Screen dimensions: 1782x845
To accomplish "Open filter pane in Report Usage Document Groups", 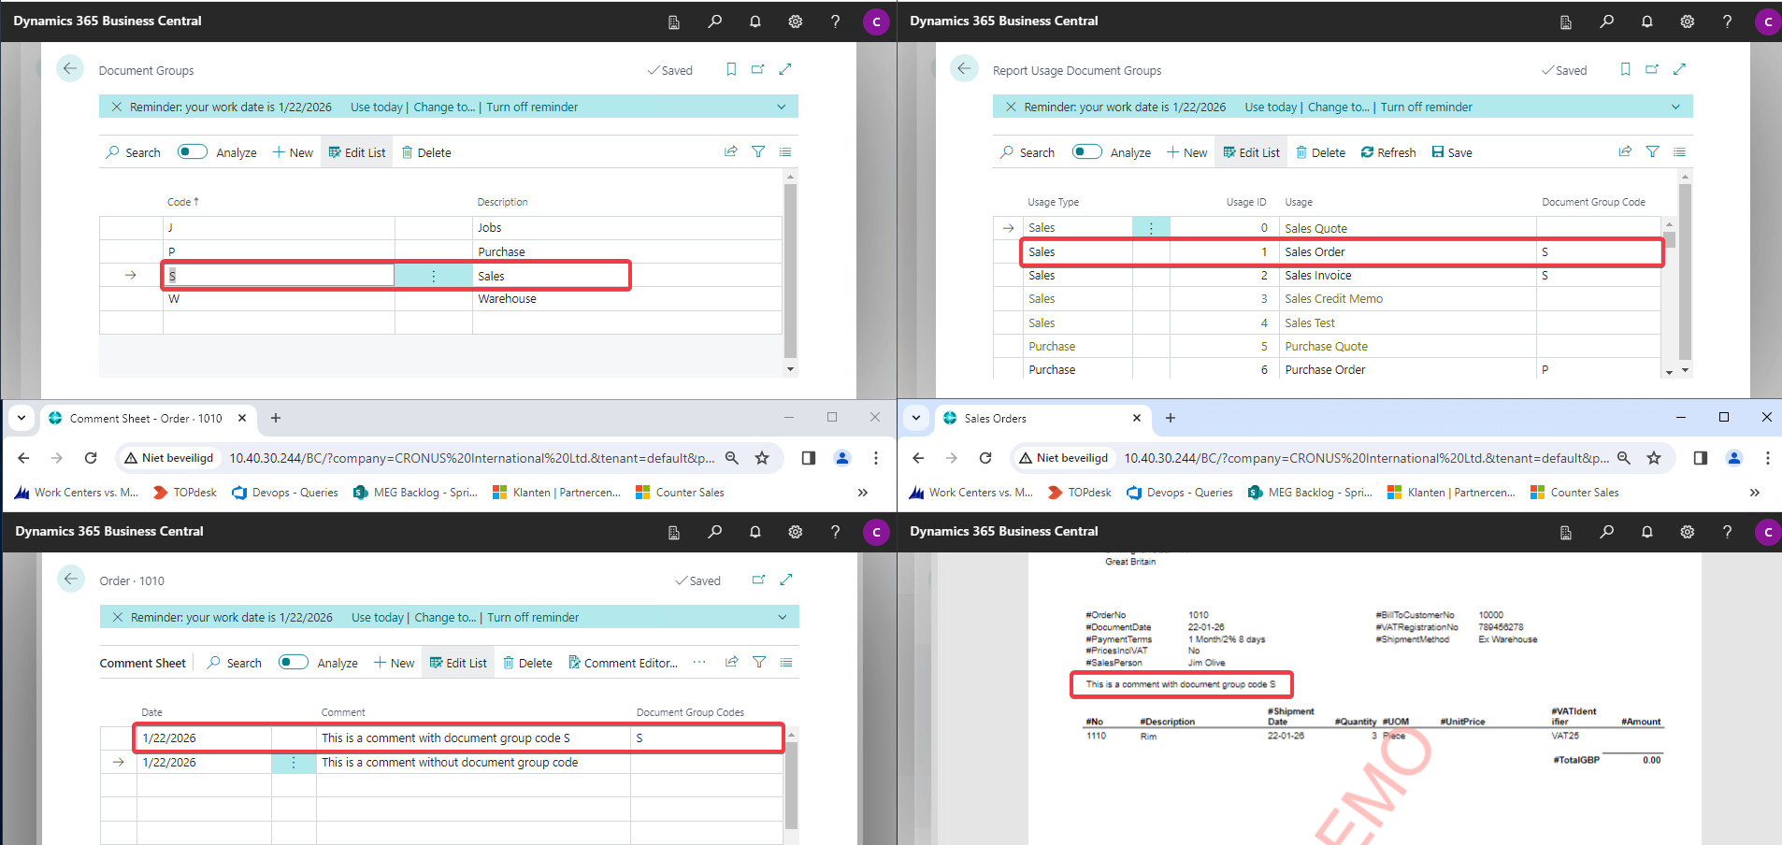I will coord(1652,151).
